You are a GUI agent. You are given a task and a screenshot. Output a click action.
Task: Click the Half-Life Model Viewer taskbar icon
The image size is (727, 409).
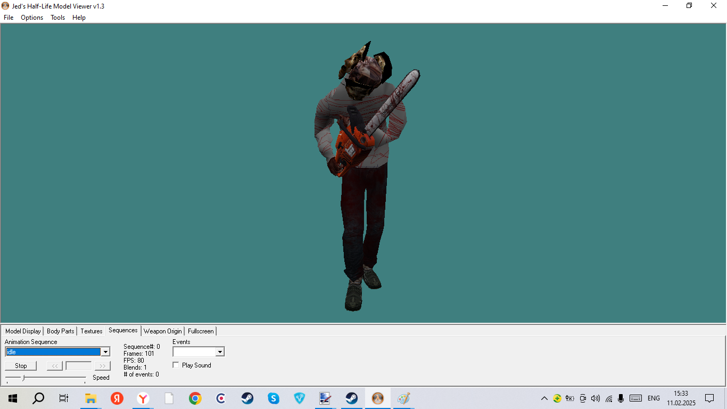click(377, 398)
